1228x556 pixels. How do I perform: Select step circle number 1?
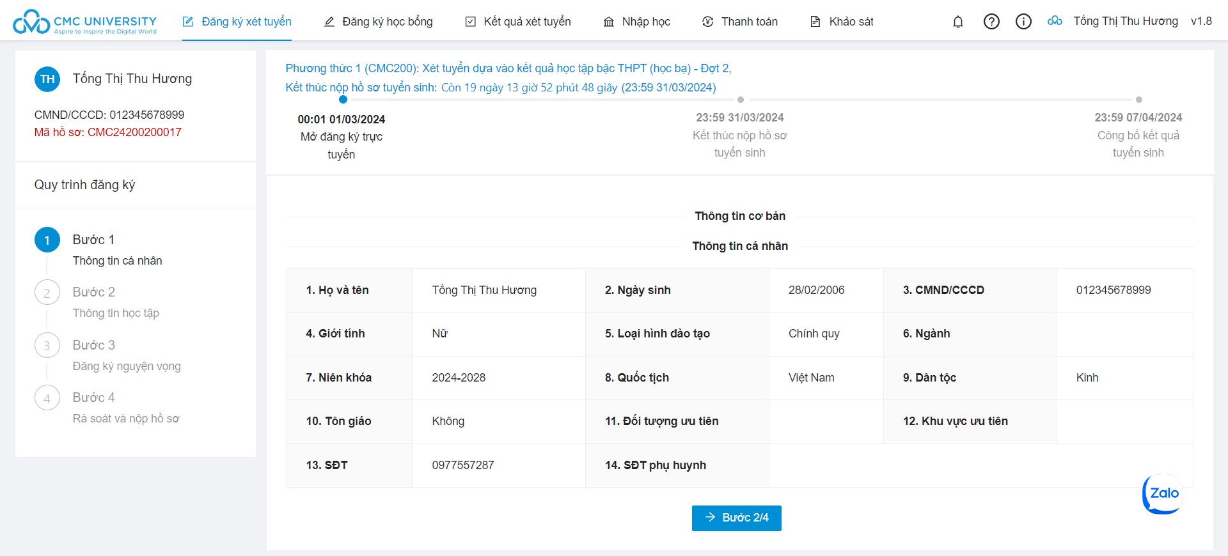[47, 240]
